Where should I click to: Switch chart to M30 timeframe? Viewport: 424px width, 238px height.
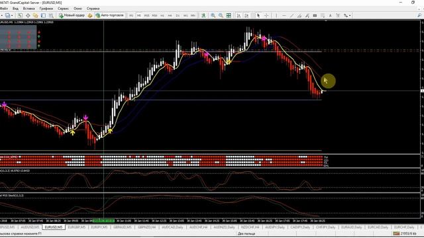154,16
